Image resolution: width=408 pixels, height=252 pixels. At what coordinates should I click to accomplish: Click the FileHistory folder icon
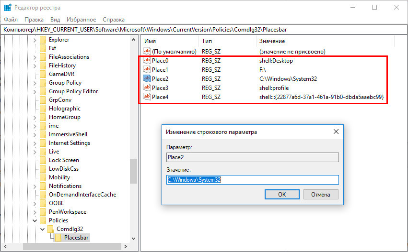tap(43, 66)
